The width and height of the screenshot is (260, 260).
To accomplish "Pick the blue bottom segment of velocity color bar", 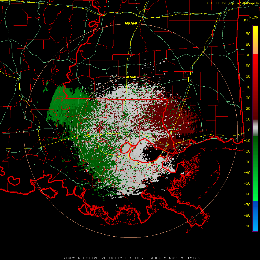I will click(255, 216).
